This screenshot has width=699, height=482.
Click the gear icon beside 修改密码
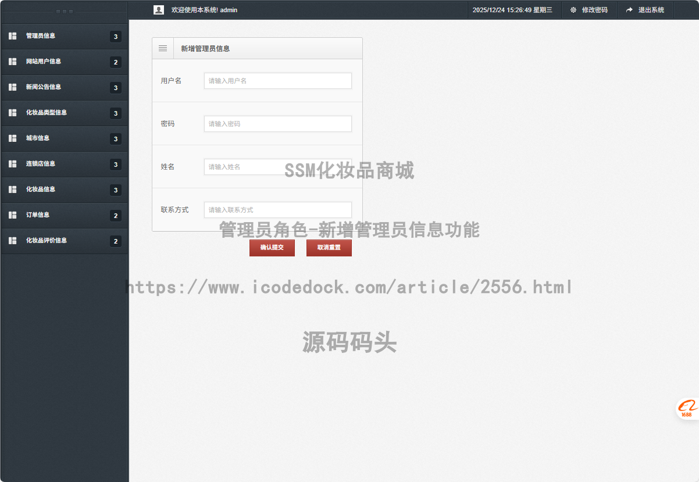tap(573, 9)
